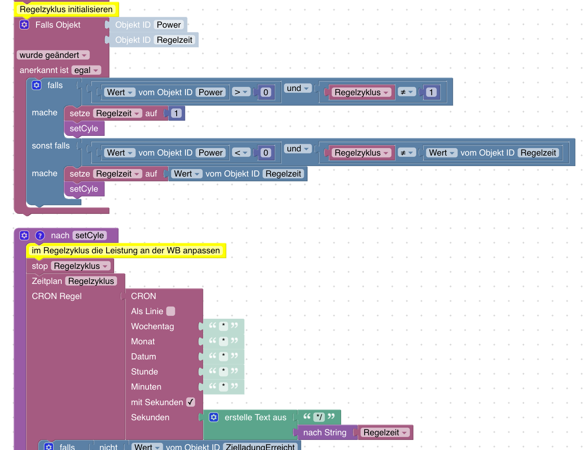Rename the function via the "setCyle" name field after "nach"
Image resolution: width=587 pixels, height=450 pixels.
pos(90,235)
